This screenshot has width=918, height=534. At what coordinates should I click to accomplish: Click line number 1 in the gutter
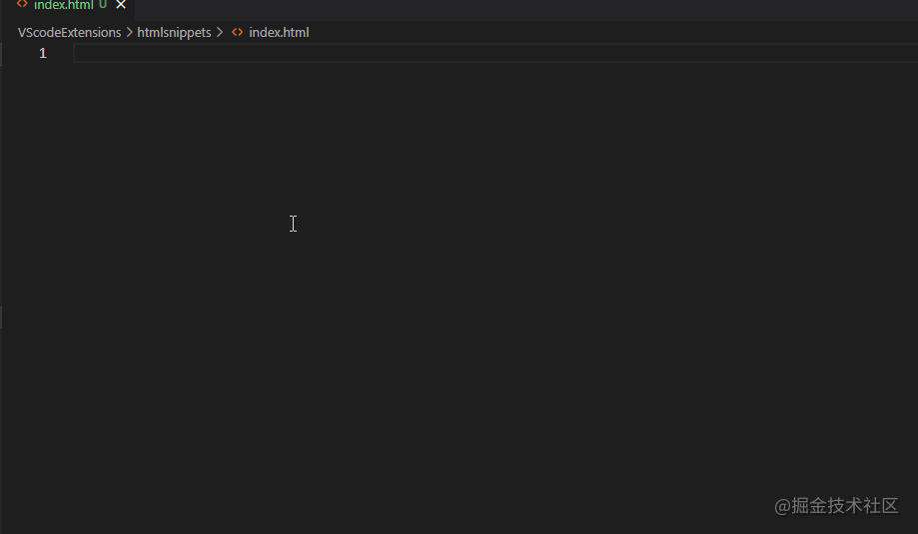(x=43, y=53)
